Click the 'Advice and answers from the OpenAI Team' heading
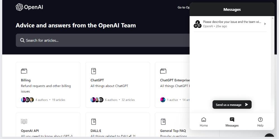 pyautogui.click(x=76, y=25)
